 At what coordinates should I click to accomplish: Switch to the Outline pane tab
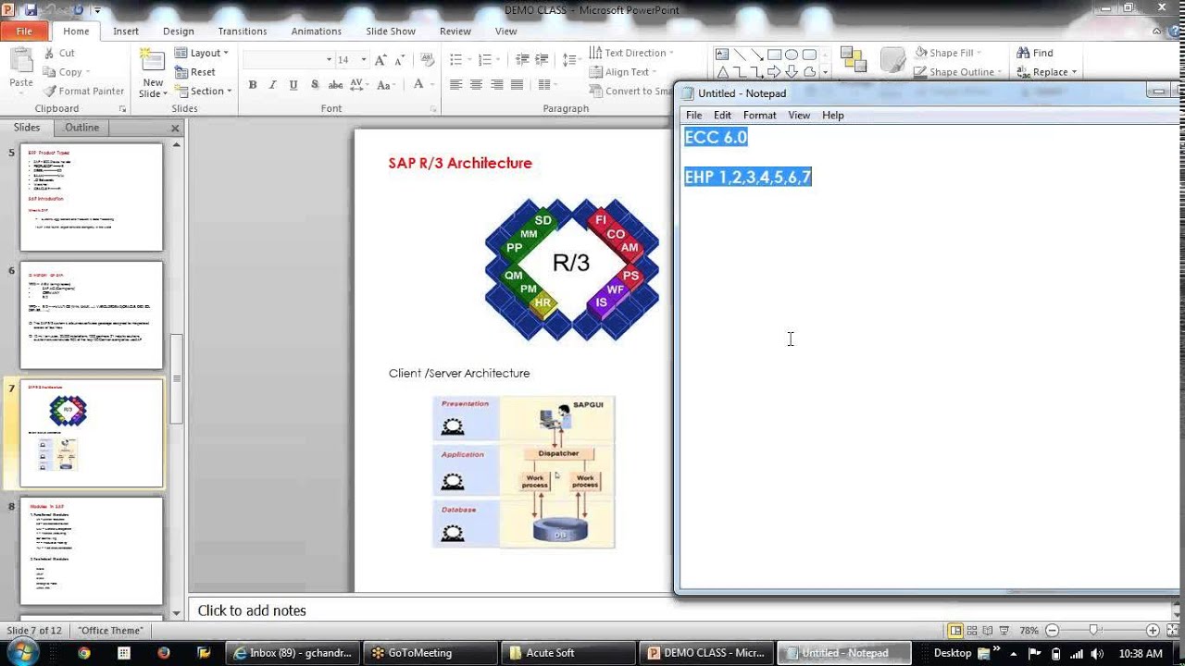click(x=81, y=128)
